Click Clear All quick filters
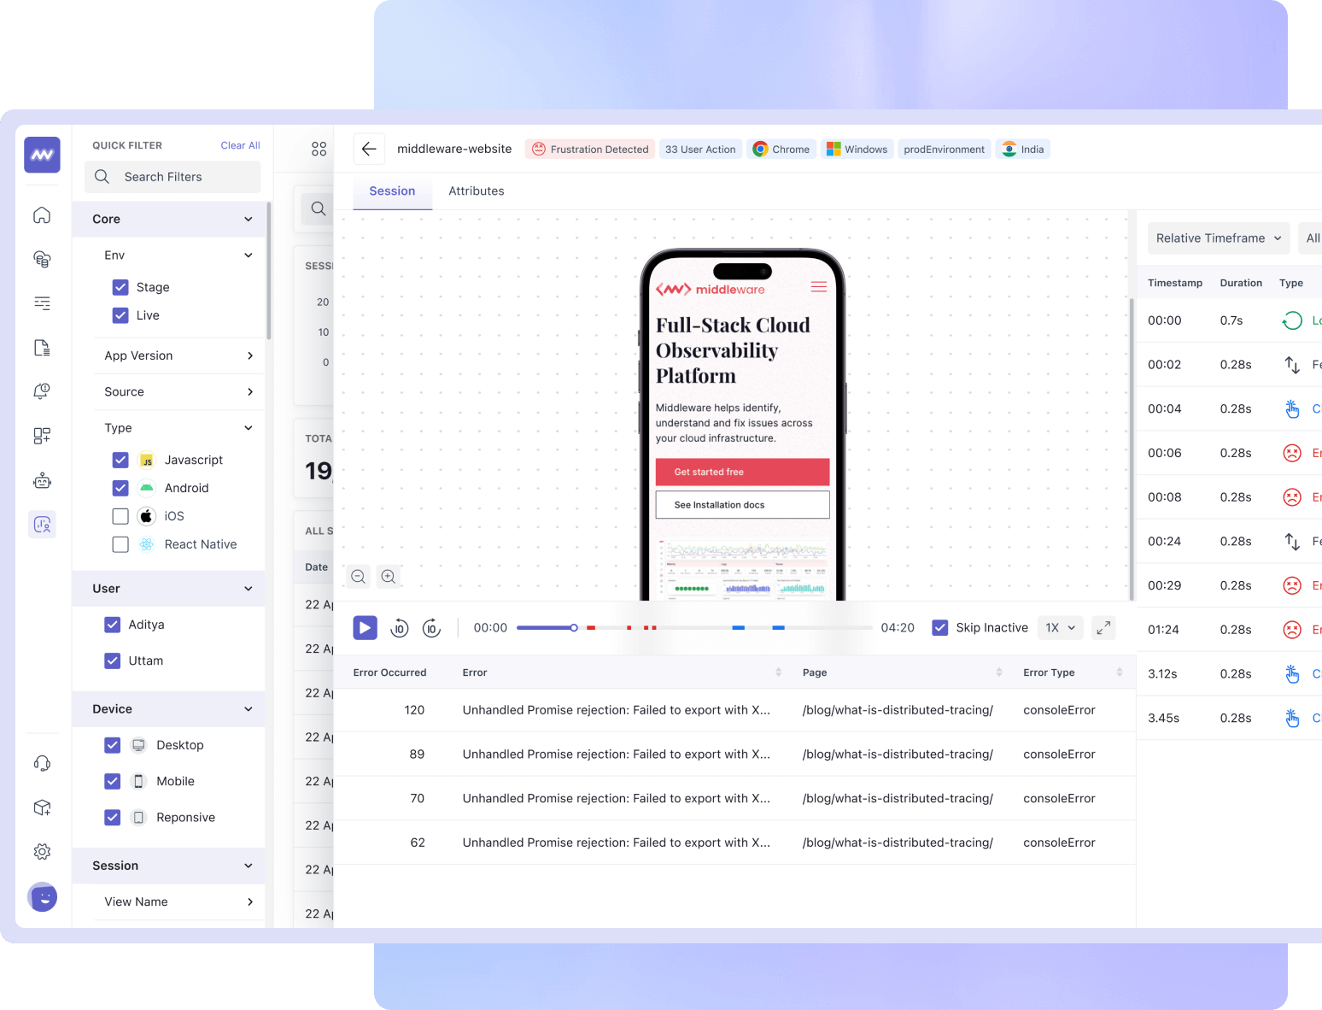The height and width of the screenshot is (1010, 1322). click(x=240, y=145)
